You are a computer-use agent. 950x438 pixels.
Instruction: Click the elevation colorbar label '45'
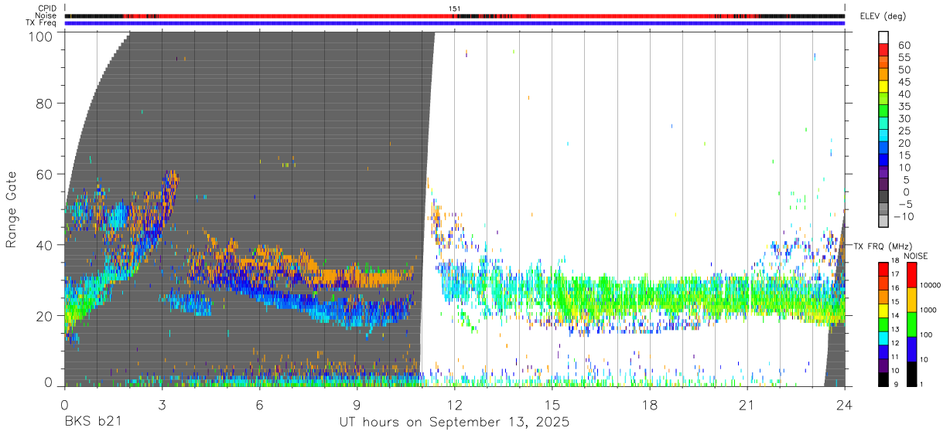click(x=903, y=81)
